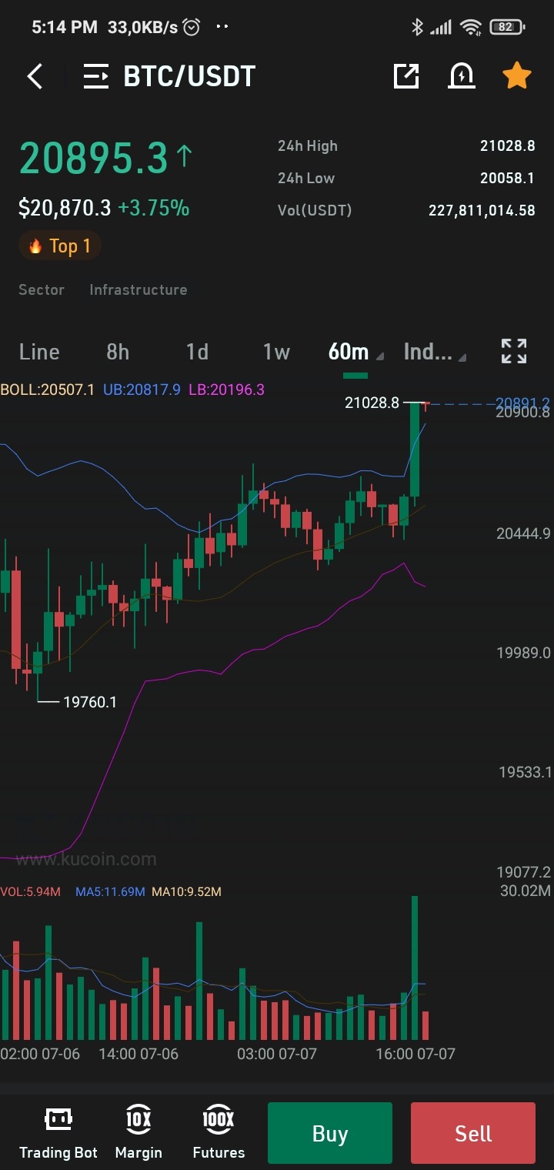Expand the chart to fullscreen
Image resolution: width=554 pixels, height=1170 pixels.
point(514,351)
